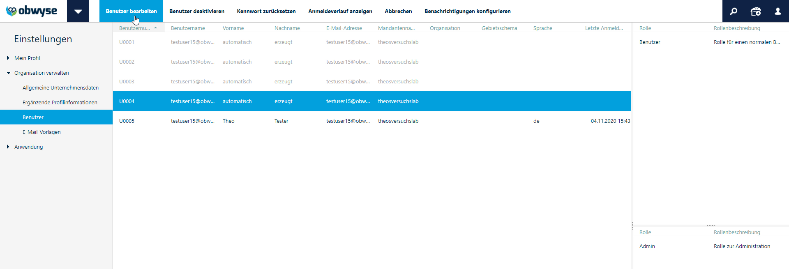Select user row U0005
This screenshot has height=269, width=789.
pos(372,121)
